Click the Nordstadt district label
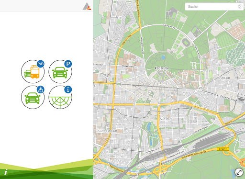Image resolution: width=245 pixels, height=179 pixels. 117,17
